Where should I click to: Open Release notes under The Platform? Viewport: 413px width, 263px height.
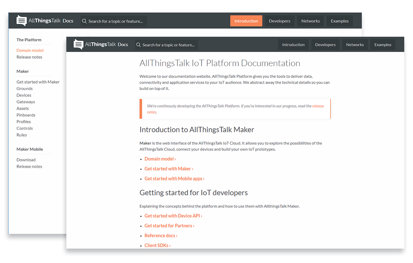click(x=29, y=57)
